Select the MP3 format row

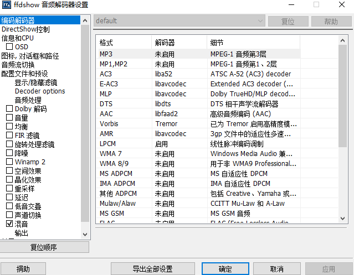[x=199, y=54]
